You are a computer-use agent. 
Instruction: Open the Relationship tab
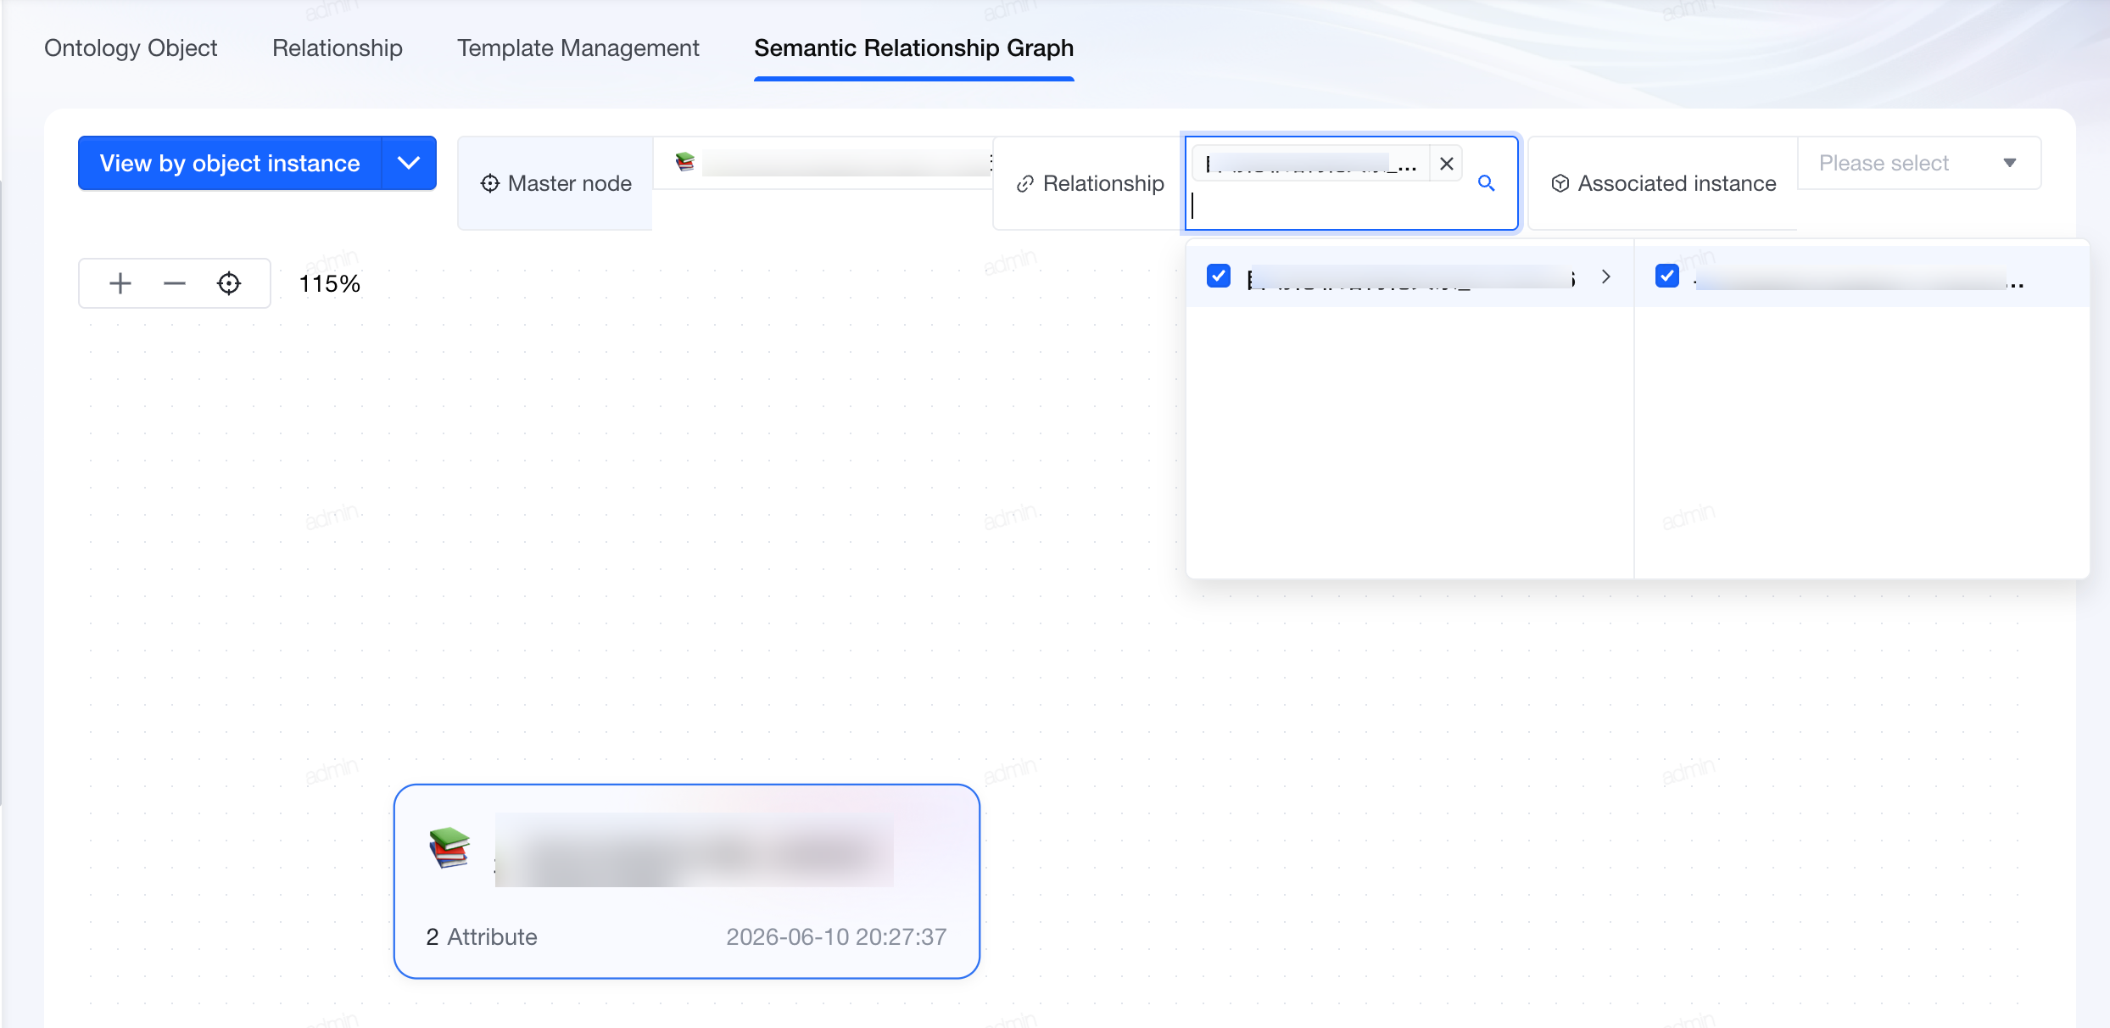338,48
